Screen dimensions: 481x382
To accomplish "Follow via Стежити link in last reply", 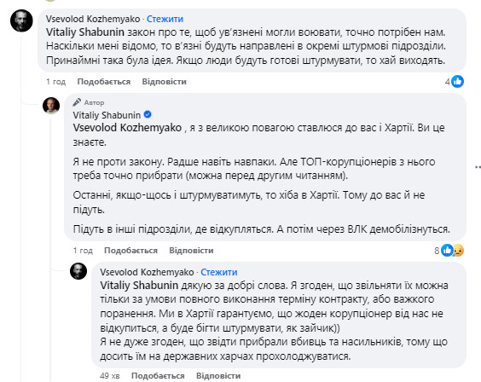I will pos(218,272).
